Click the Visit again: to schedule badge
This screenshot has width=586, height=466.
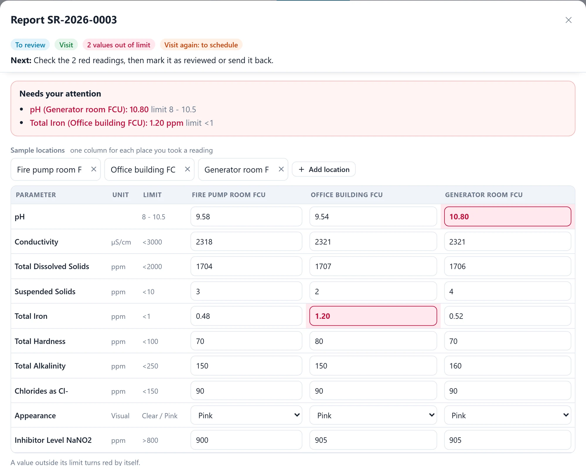click(x=201, y=45)
